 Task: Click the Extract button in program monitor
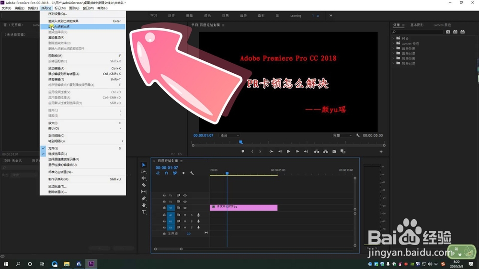(326, 151)
